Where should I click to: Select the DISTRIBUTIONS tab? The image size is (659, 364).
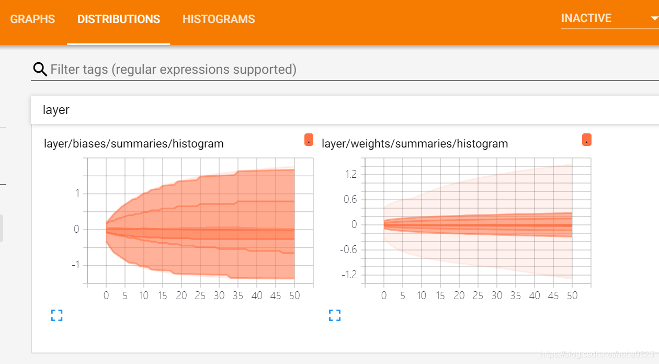pos(119,19)
